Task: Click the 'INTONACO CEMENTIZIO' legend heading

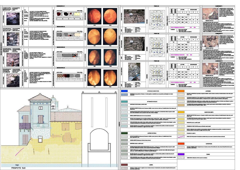Action: coord(153,91)
